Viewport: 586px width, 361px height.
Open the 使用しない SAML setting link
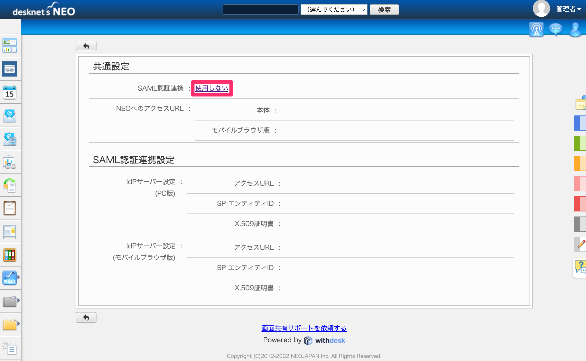pos(212,88)
